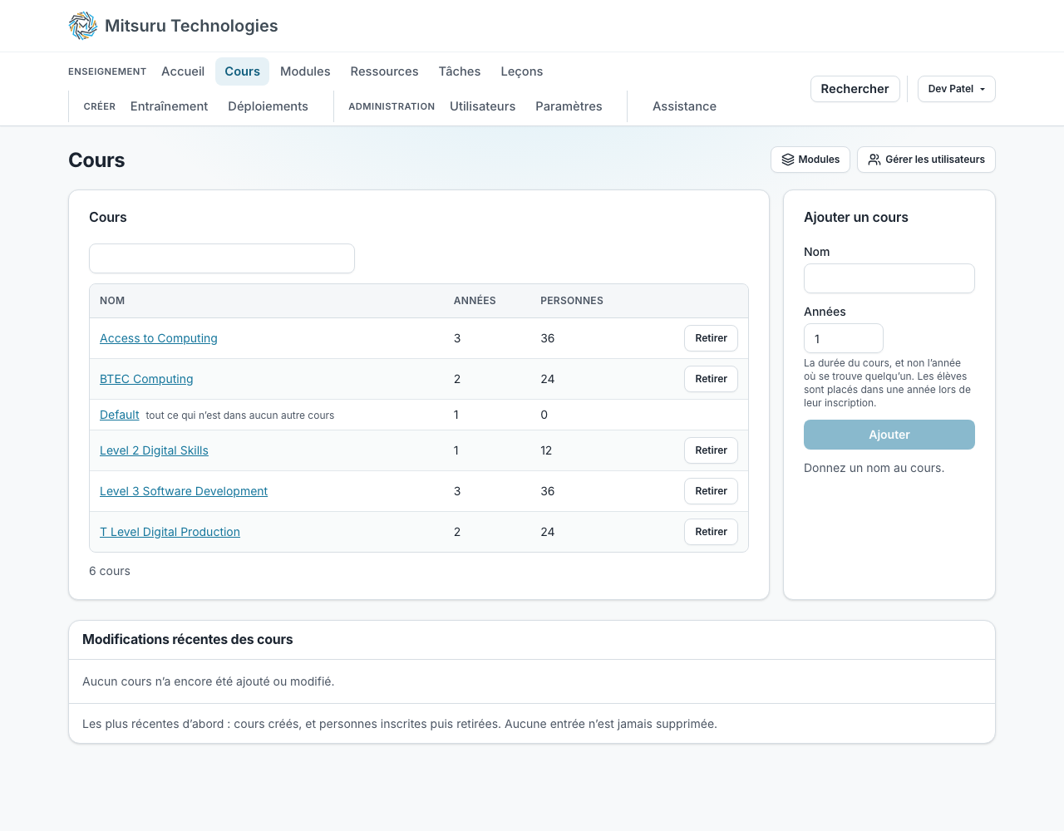Viewport: 1064px width, 831px height.
Task: Go to Modules in the top navigation
Action: 305,71
